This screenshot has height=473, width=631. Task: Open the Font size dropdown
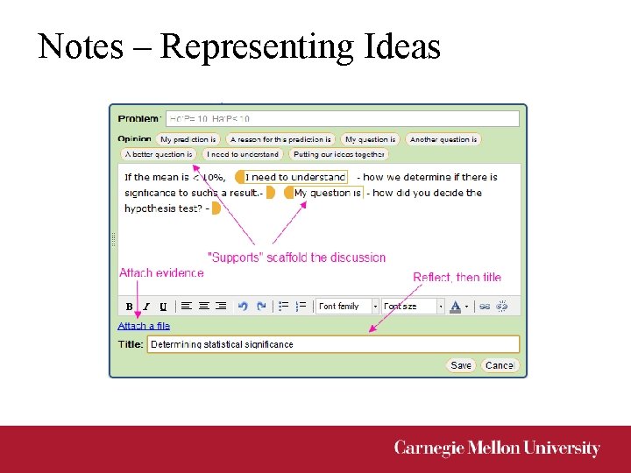tap(413, 307)
